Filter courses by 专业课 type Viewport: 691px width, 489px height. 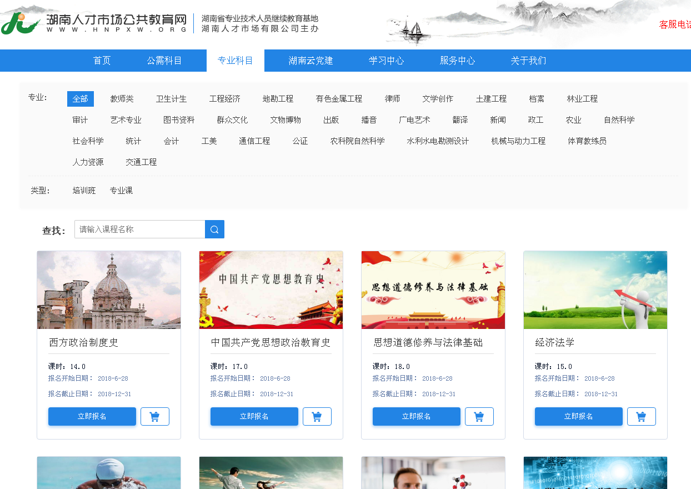121,191
